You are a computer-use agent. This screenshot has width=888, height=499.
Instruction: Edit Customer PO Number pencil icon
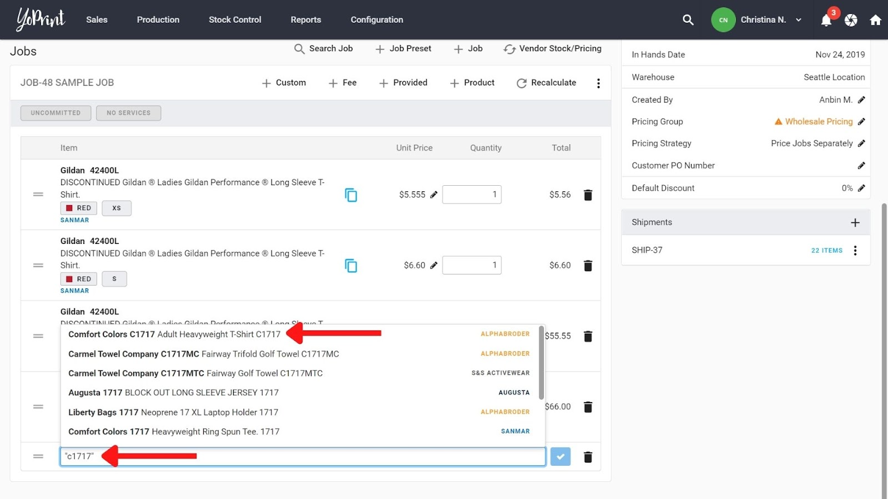click(861, 165)
